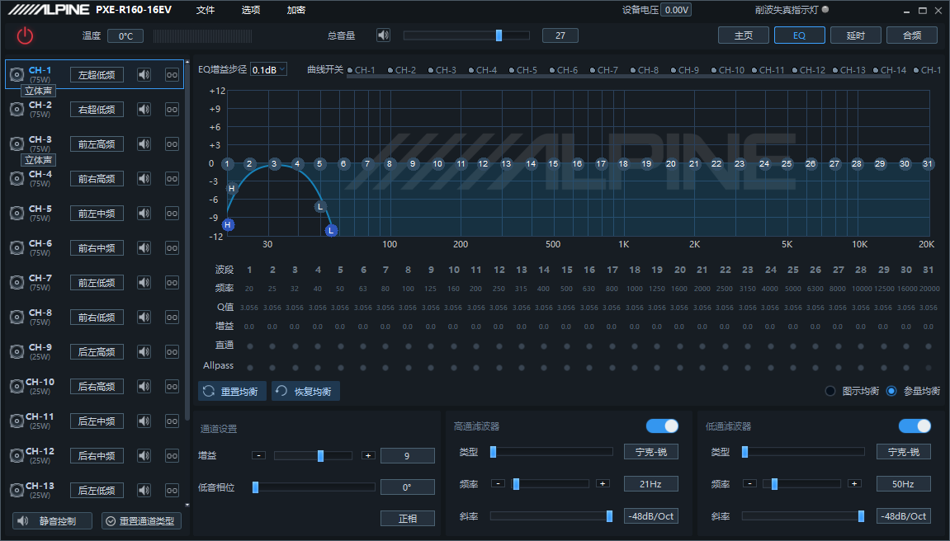Click the master volume slider handle
The height and width of the screenshot is (541, 950).
pyautogui.click(x=499, y=35)
